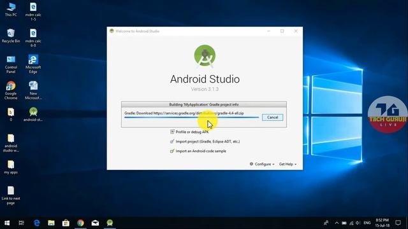
Task: Open the volume tray icon
Action: click(358, 223)
